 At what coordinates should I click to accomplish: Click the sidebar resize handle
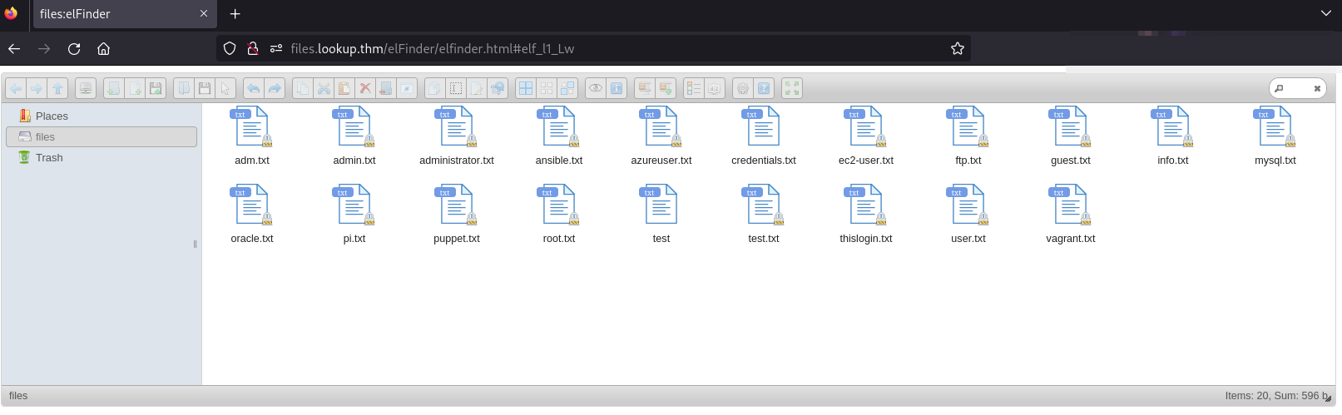[196, 245]
